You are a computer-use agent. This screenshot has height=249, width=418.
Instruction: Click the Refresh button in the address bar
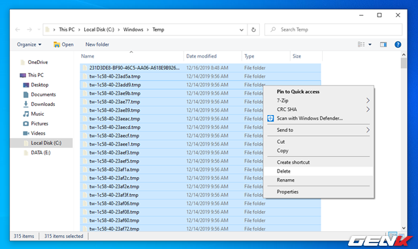(253, 29)
